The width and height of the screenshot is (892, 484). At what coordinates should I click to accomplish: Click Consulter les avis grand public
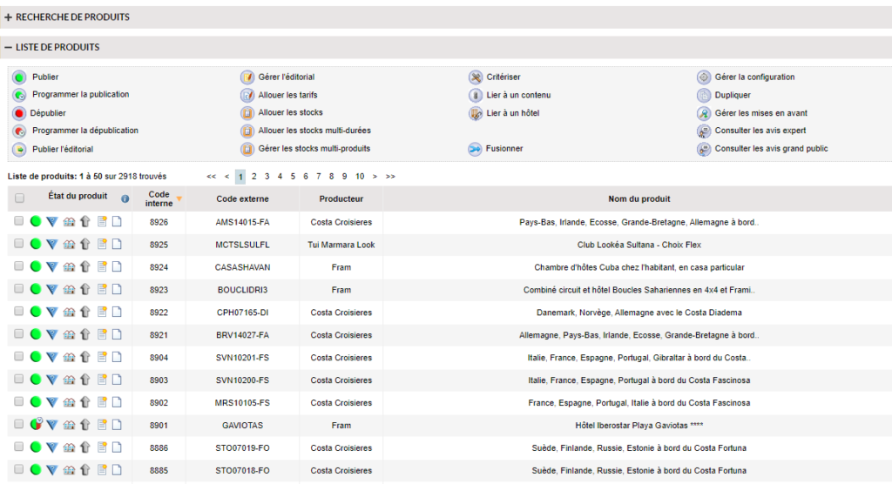(771, 149)
